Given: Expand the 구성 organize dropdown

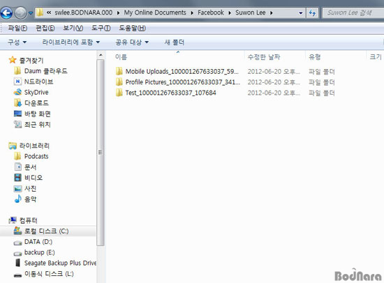Looking at the screenshot, I should click(x=17, y=43).
